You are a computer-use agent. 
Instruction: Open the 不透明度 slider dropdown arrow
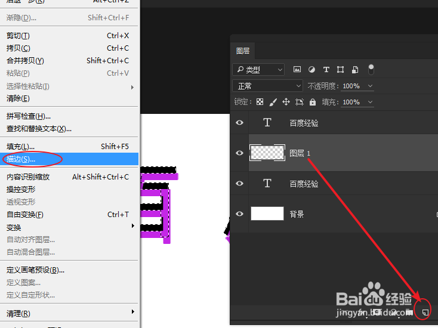[370, 86]
